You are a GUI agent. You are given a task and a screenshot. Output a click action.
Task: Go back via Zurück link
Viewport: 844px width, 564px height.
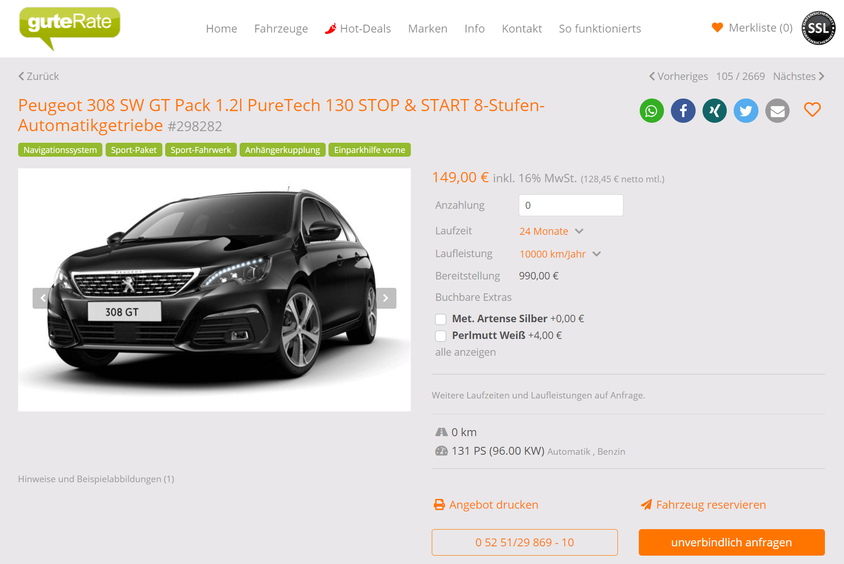[x=39, y=76]
